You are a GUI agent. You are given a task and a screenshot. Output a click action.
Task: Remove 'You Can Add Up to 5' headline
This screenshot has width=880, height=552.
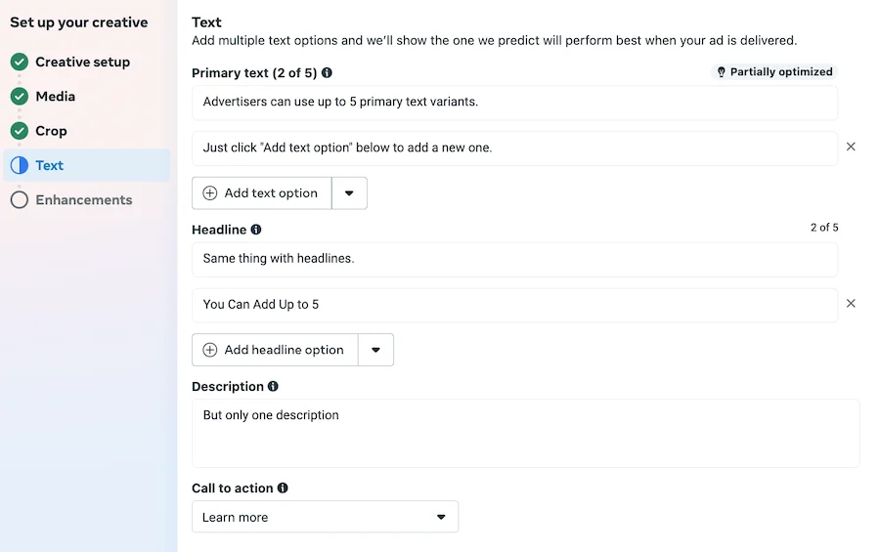851,304
